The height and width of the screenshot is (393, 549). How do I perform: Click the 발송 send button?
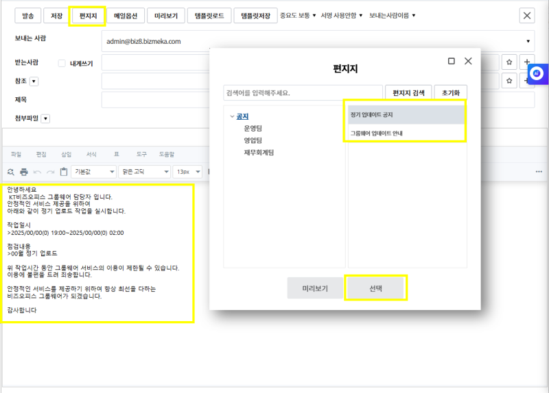pyautogui.click(x=27, y=16)
